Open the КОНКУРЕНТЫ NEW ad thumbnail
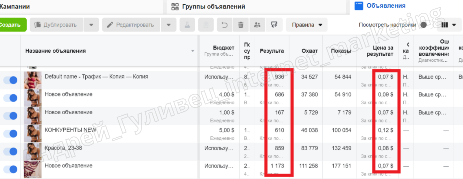 point(32,134)
